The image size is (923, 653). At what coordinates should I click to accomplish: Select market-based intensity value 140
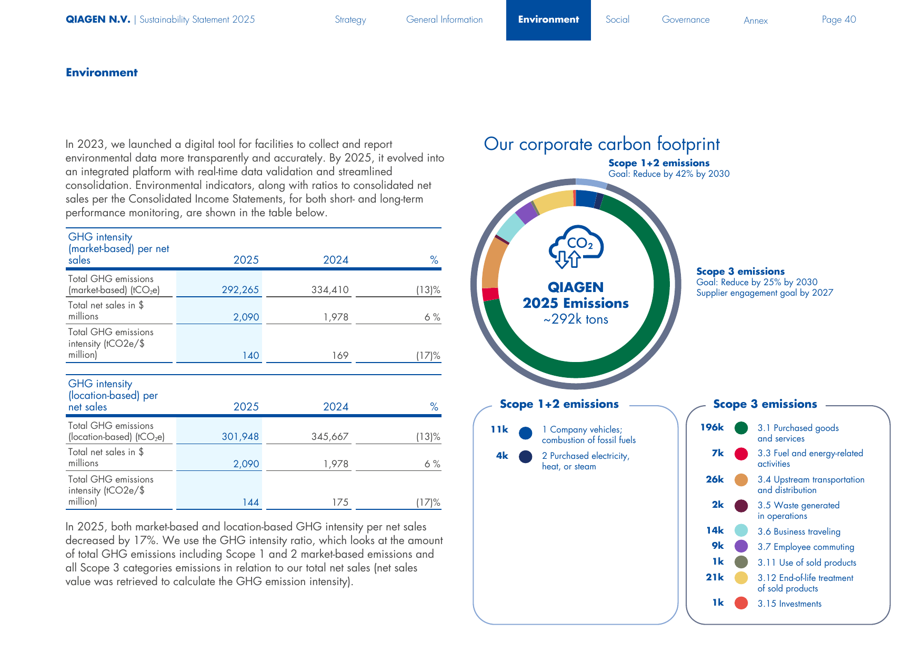(x=250, y=356)
